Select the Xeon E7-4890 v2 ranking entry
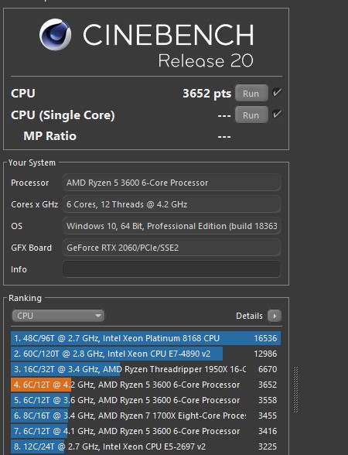 click(145, 354)
